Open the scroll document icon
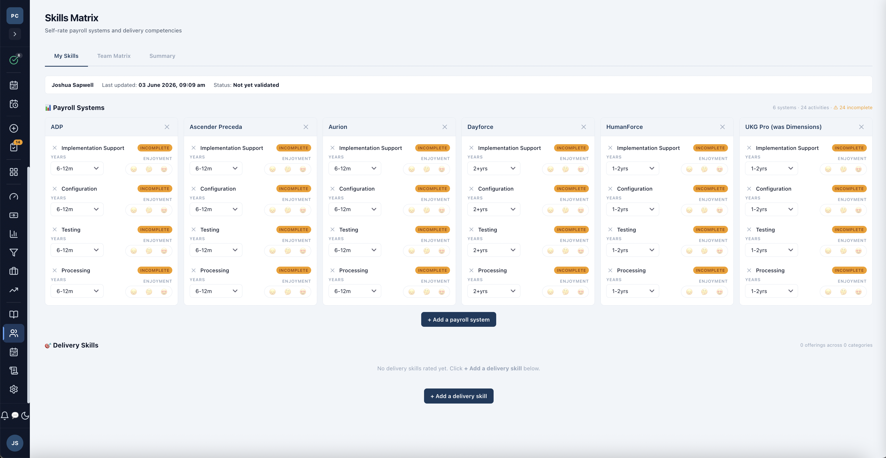This screenshot has height=458, width=886. (14, 370)
